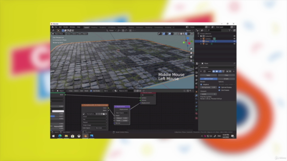The height and width of the screenshot is (161, 287).
Task: Collapse the Subdivision modifier panel arrow
Action: 201,72
